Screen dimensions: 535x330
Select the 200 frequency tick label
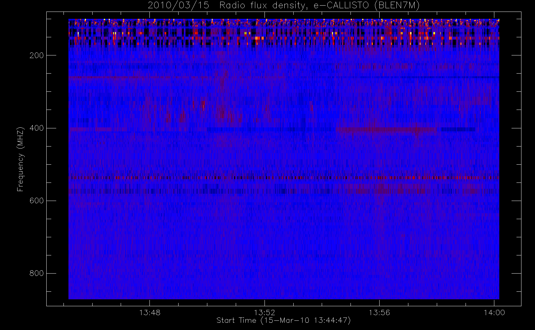click(x=36, y=55)
